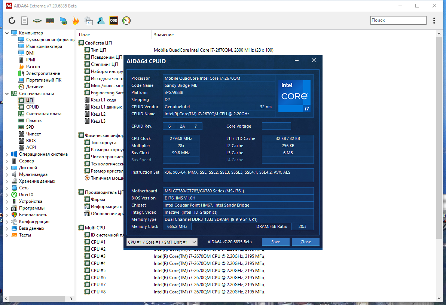446x305 pixels.
Task: Select the ACPI tree item
Action: pos(27,147)
